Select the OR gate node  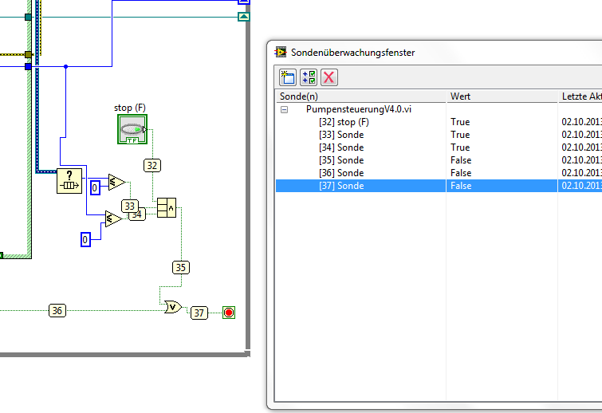pos(173,307)
